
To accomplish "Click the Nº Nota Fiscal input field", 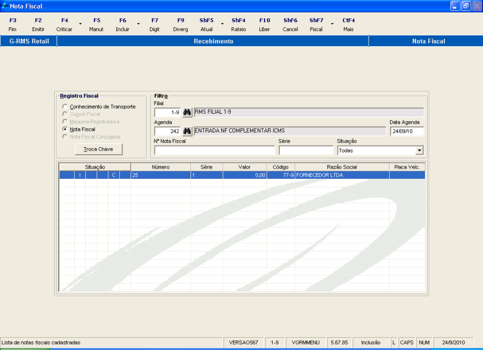I will (x=214, y=150).
